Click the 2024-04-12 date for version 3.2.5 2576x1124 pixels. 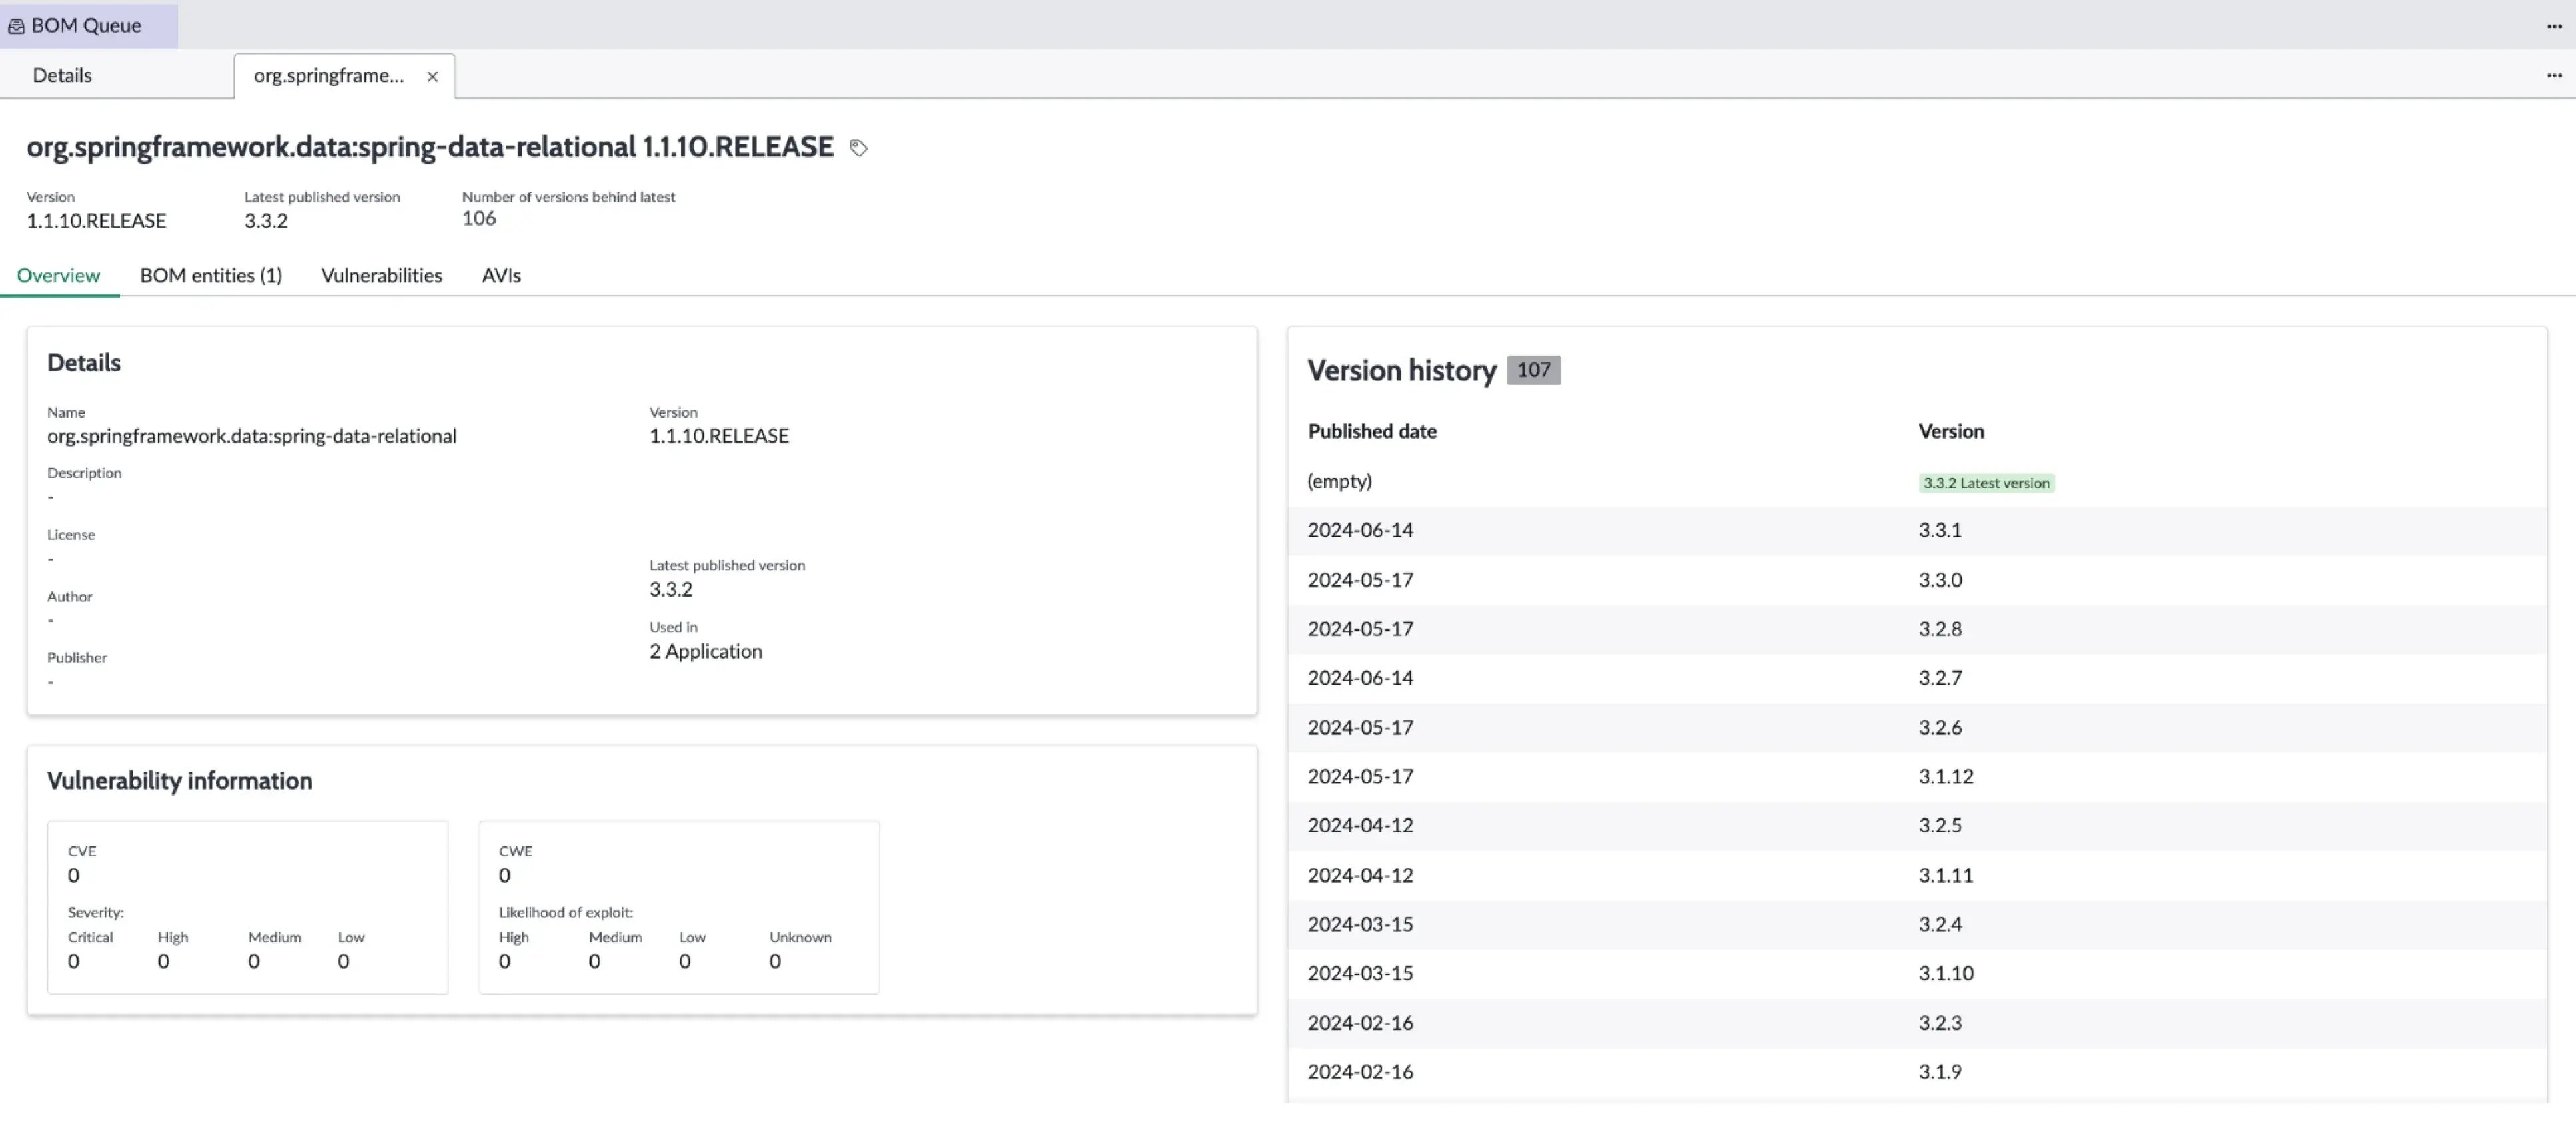click(1360, 825)
